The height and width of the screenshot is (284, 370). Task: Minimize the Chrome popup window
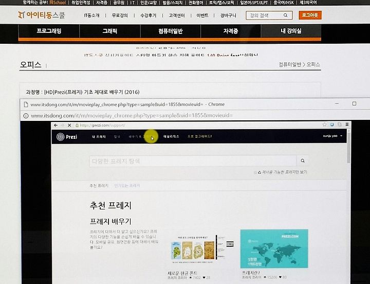(x=337, y=104)
